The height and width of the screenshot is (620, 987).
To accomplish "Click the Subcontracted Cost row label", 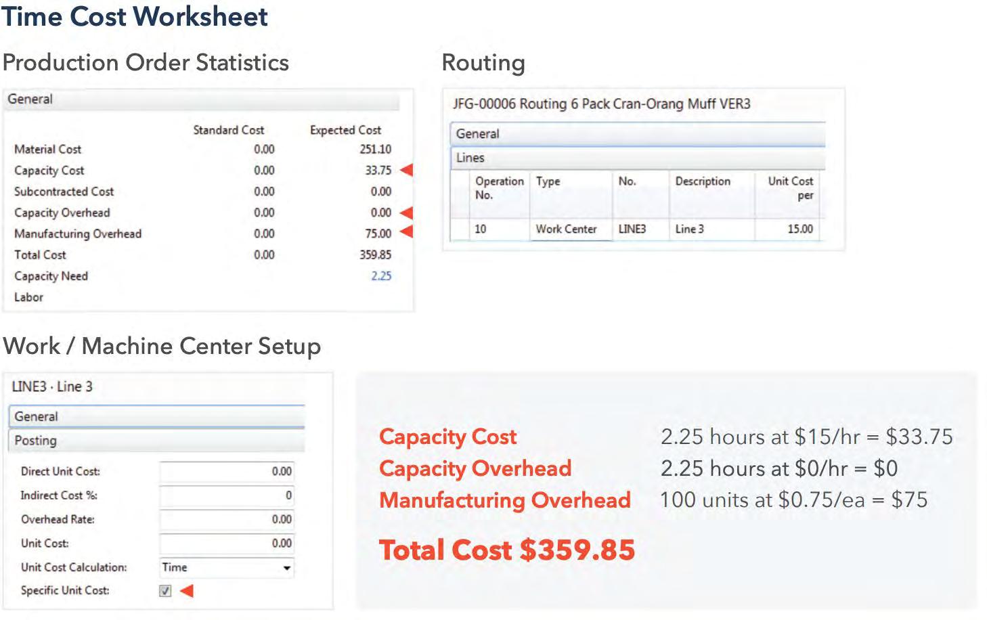I will [x=64, y=192].
